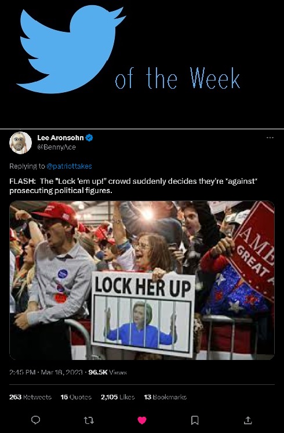Open Lee Aronsohn display name
The image size is (284, 433).
(60, 137)
